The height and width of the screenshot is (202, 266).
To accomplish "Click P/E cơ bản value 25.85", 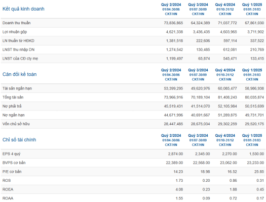I will (259, 172).
